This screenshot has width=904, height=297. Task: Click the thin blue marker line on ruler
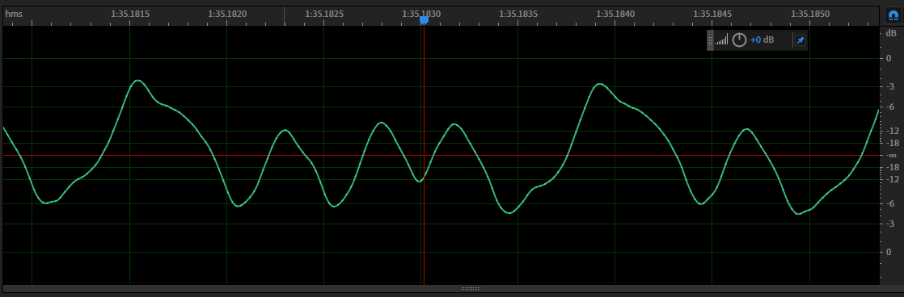click(285, 16)
